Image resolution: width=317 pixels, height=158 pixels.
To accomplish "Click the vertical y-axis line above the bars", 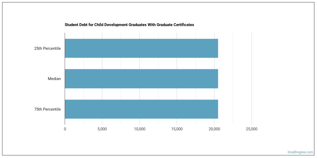I will (65, 36).
